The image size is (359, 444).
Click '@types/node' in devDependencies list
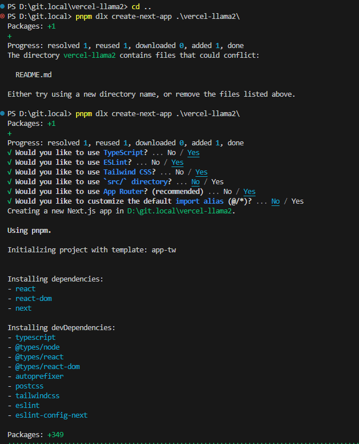click(37, 347)
